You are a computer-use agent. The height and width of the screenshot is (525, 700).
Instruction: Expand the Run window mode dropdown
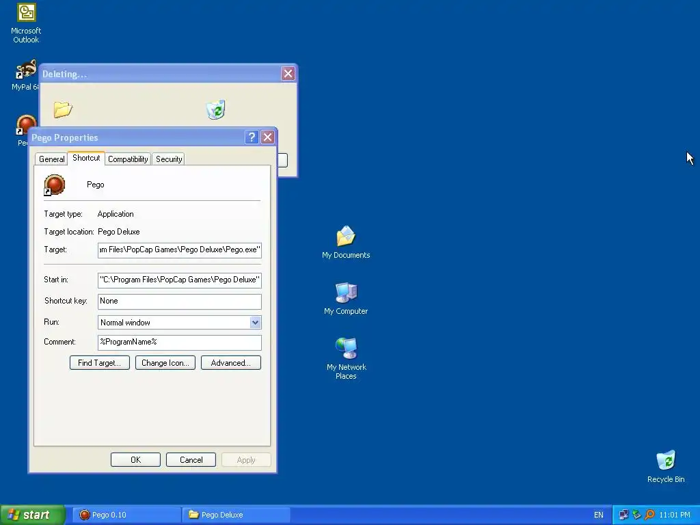(255, 323)
